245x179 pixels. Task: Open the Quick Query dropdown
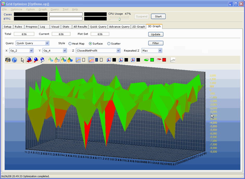coord(47,43)
